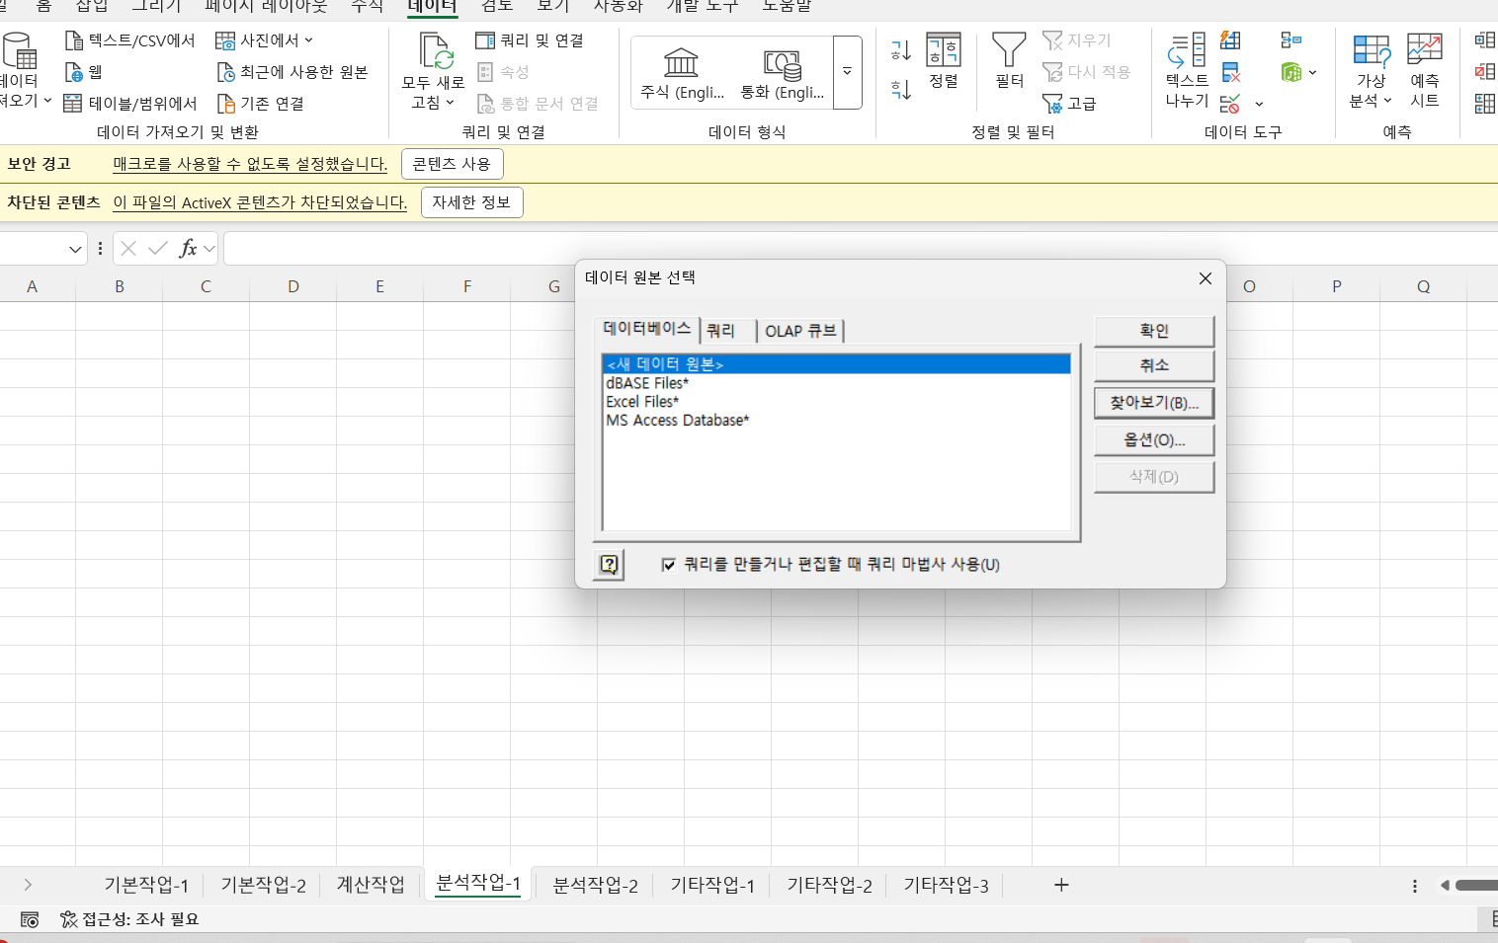Click the Filter funnel icon
Viewport: 1498px width, 943px height.
click(x=1009, y=50)
